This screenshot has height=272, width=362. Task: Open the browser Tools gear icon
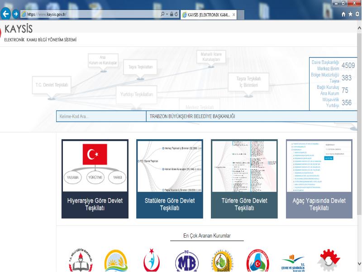357,14
